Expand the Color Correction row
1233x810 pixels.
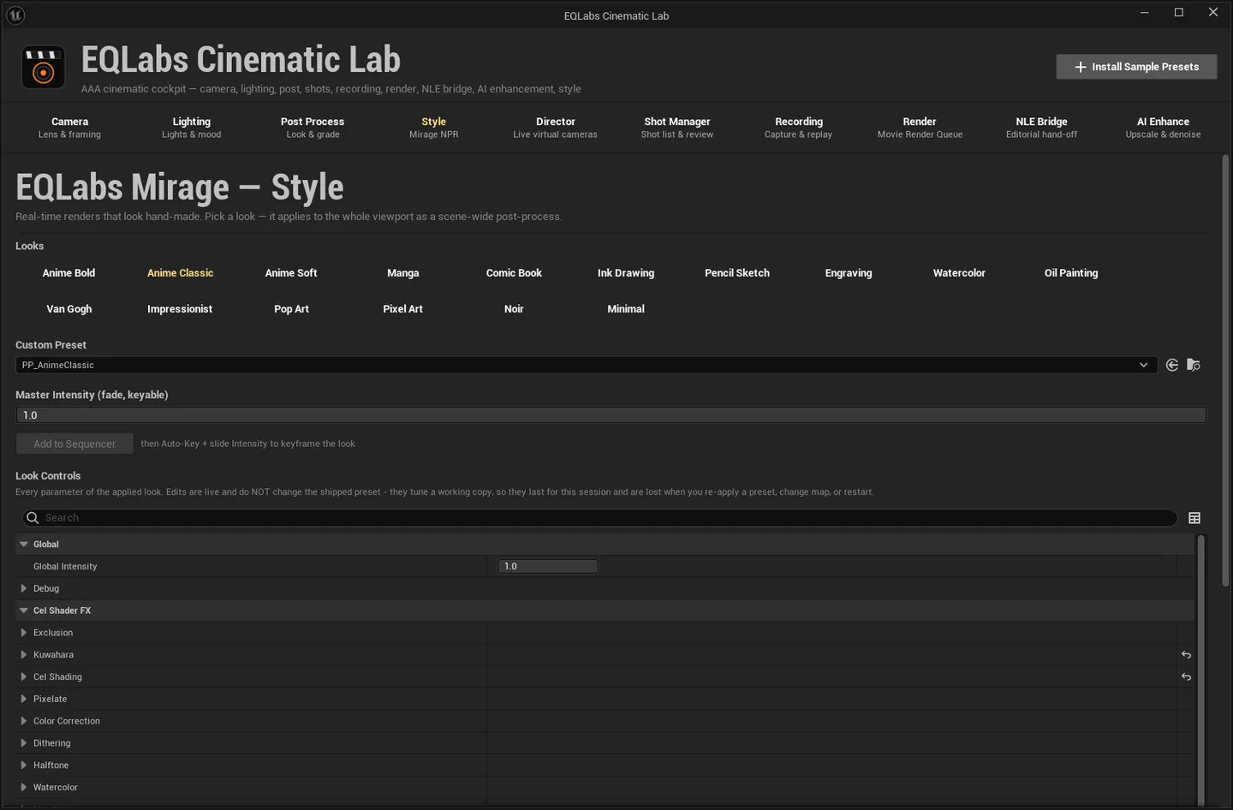click(x=23, y=722)
